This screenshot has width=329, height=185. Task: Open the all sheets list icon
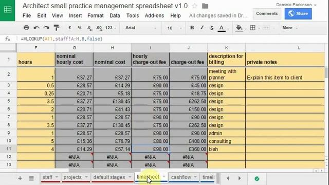(x=31, y=178)
